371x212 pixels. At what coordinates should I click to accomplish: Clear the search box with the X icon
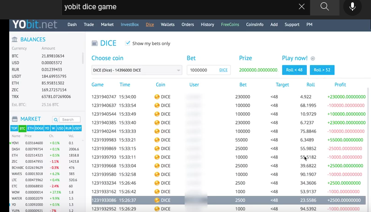(x=301, y=6)
